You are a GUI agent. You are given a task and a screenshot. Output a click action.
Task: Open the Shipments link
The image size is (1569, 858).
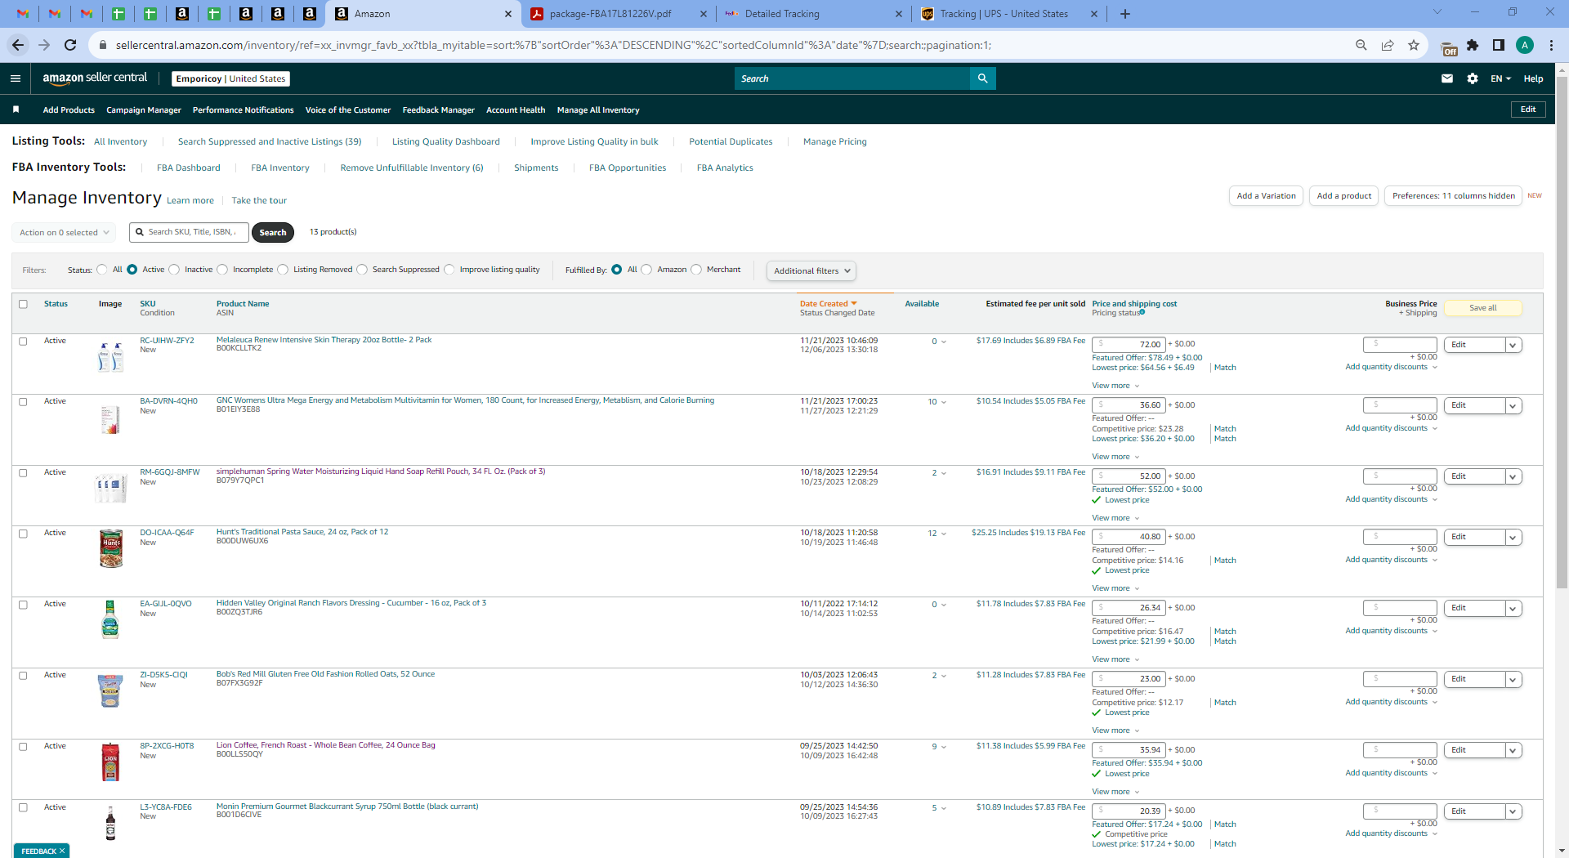[536, 168]
